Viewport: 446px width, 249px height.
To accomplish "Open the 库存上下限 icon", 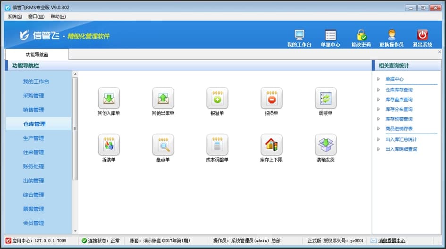I will click(x=271, y=145).
